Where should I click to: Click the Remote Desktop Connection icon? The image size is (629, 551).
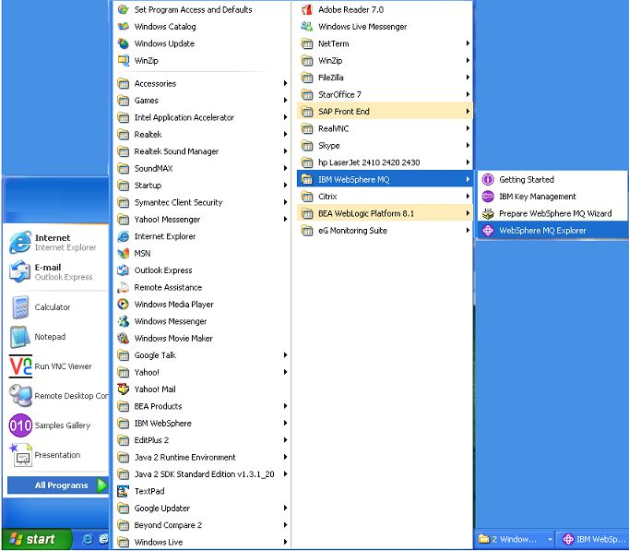20,396
